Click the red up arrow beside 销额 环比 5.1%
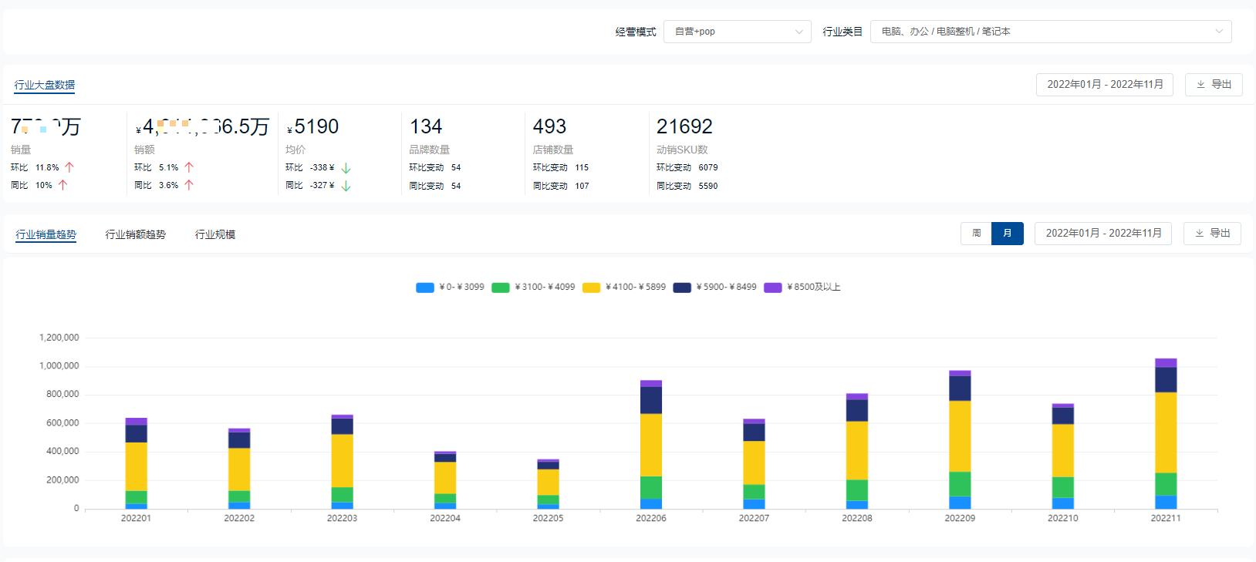Screen dimensions: 1256x562 point(189,167)
